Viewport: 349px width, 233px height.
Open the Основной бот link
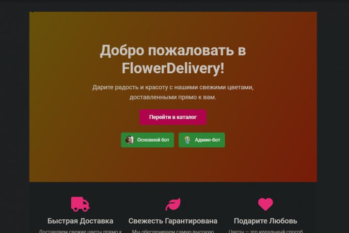click(147, 140)
